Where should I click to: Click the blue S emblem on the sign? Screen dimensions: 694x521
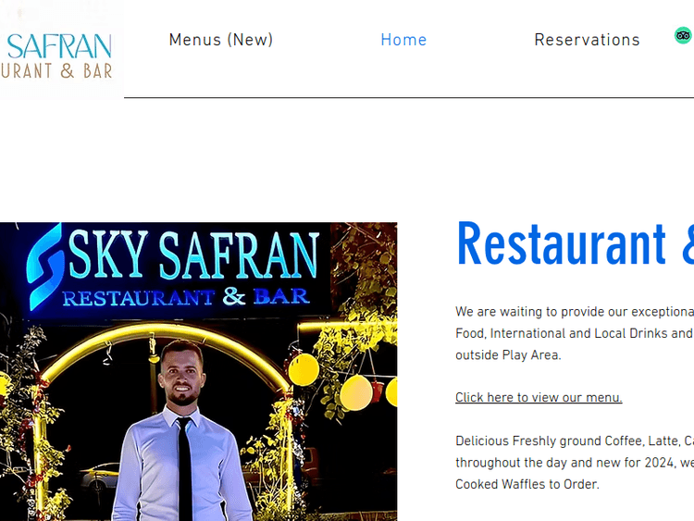click(x=44, y=267)
